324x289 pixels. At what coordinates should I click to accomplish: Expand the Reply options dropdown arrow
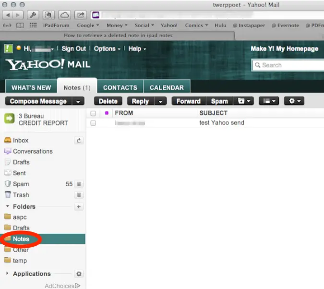click(161, 101)
